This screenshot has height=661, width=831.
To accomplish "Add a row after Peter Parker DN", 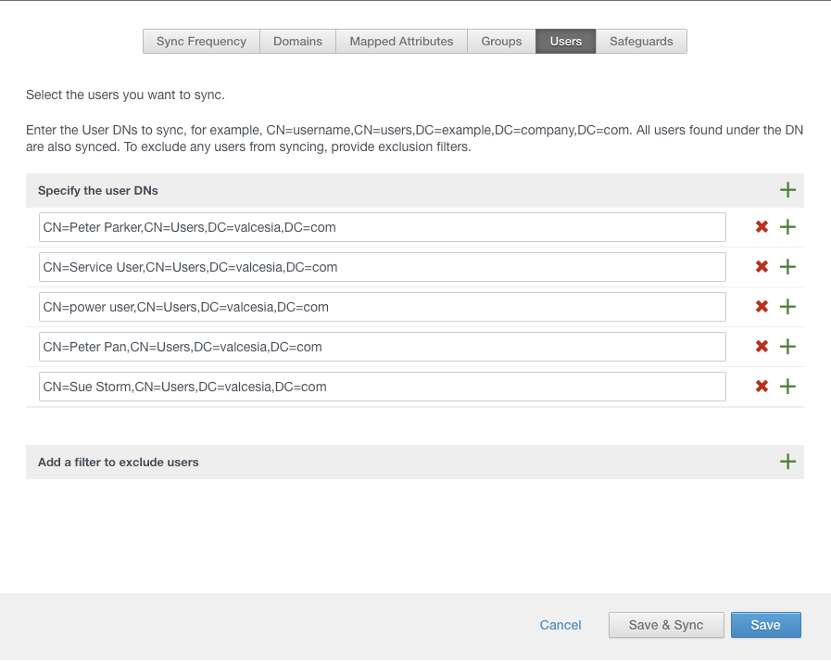I will pos(787,227).
